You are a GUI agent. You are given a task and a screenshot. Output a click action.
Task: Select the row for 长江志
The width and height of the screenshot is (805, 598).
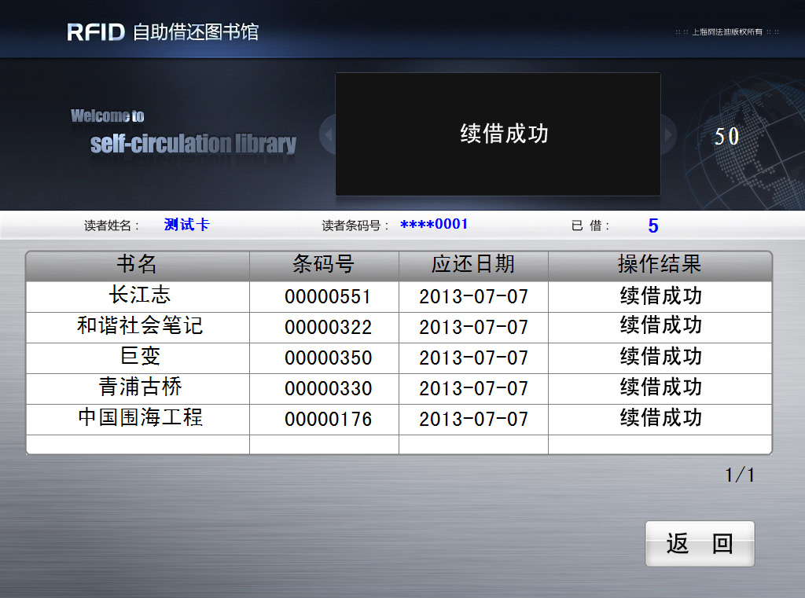click(138, 296)
